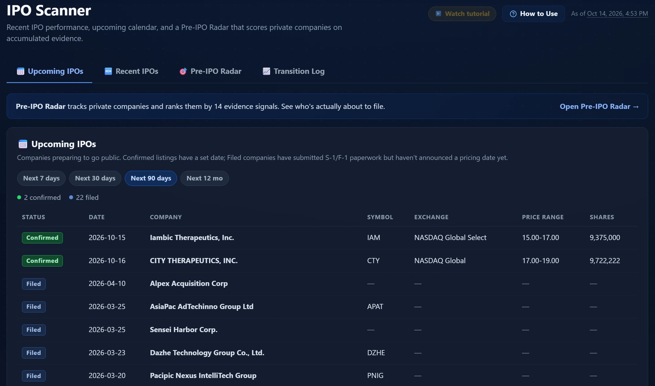Click the Watch tutorial button
The height and width of the screenshot is (386, 655).
[x=462, y=14]
